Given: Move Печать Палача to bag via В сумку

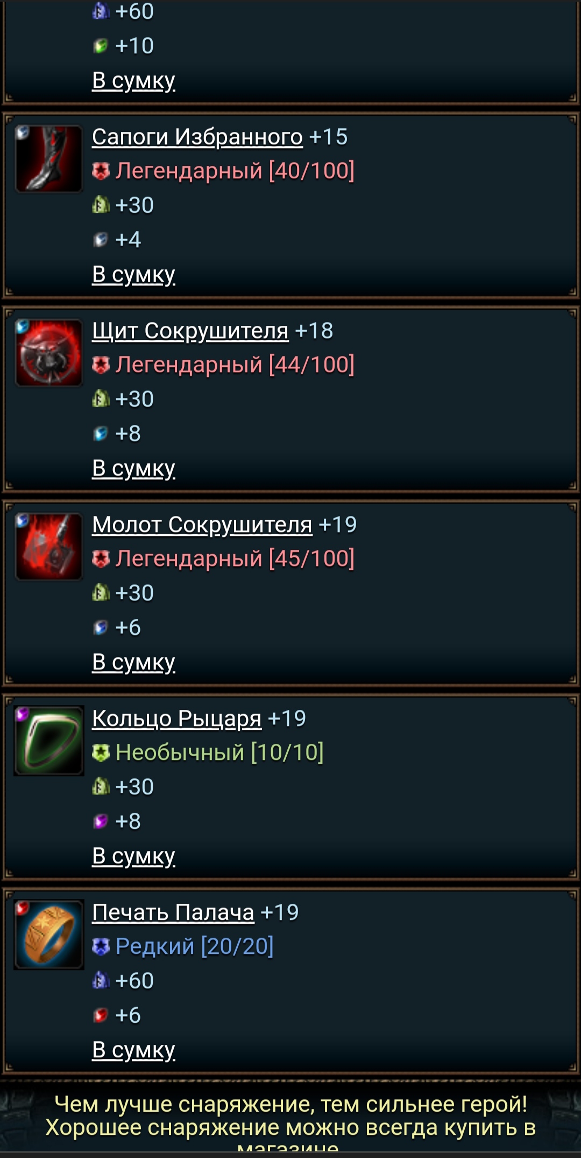Looking at the screenshot, I should pyautogui.click(x=133, y=1050).
